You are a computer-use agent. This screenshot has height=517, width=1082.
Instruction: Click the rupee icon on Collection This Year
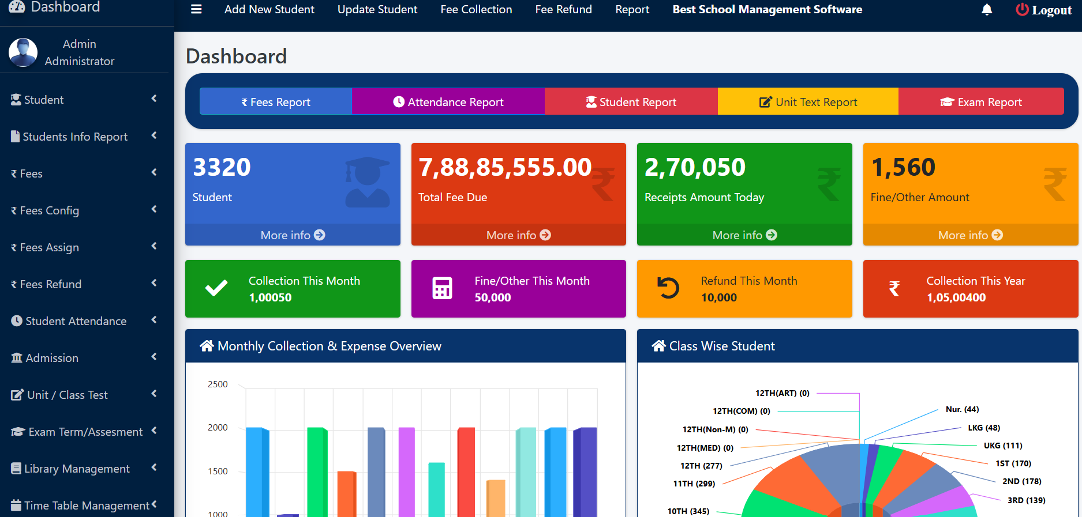894,288
